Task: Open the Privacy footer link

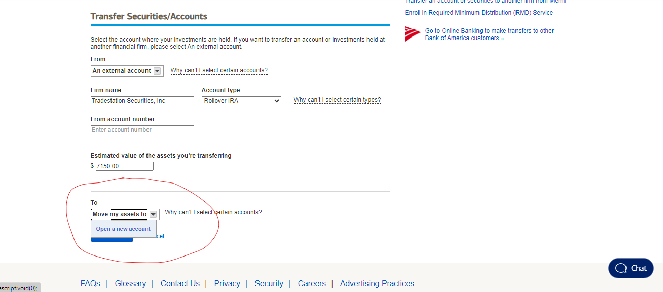Action: [x=227, y=284]
